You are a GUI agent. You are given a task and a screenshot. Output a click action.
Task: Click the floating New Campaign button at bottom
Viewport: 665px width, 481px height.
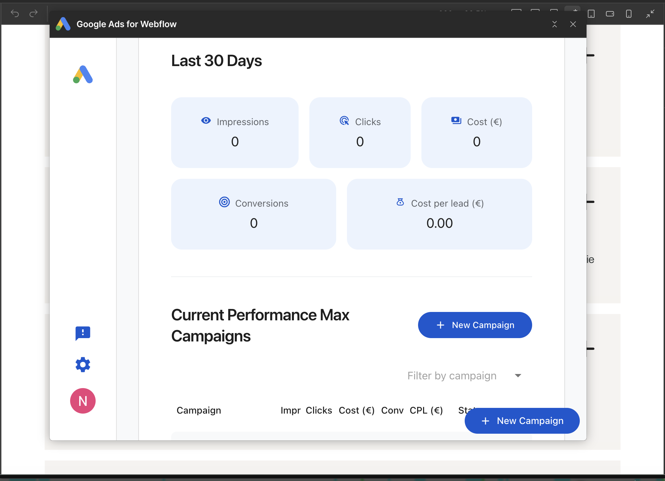(522, 421)
